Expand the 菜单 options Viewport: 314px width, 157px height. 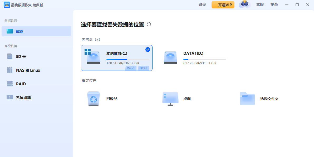[274, 5]
